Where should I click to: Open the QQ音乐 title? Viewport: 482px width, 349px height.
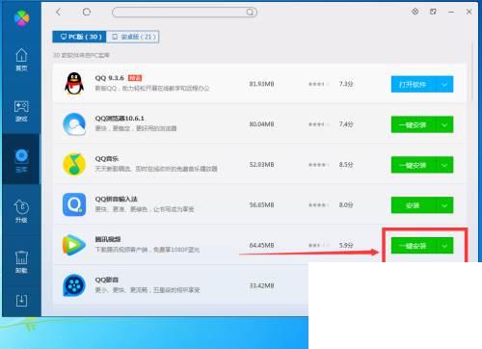(x=107, y=158)
